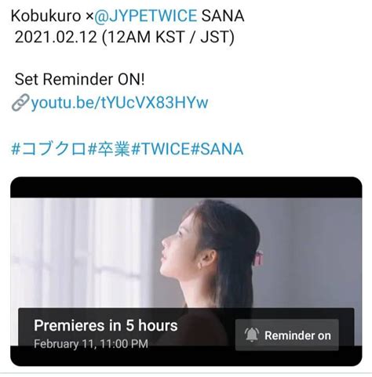372x377 pixels.
Task: Click the black top bar of the video card
Action: click(x=186, y=187)
